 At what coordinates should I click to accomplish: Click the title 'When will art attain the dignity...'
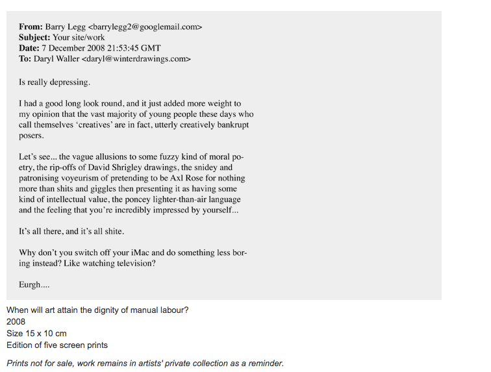[x=97, y=310]
